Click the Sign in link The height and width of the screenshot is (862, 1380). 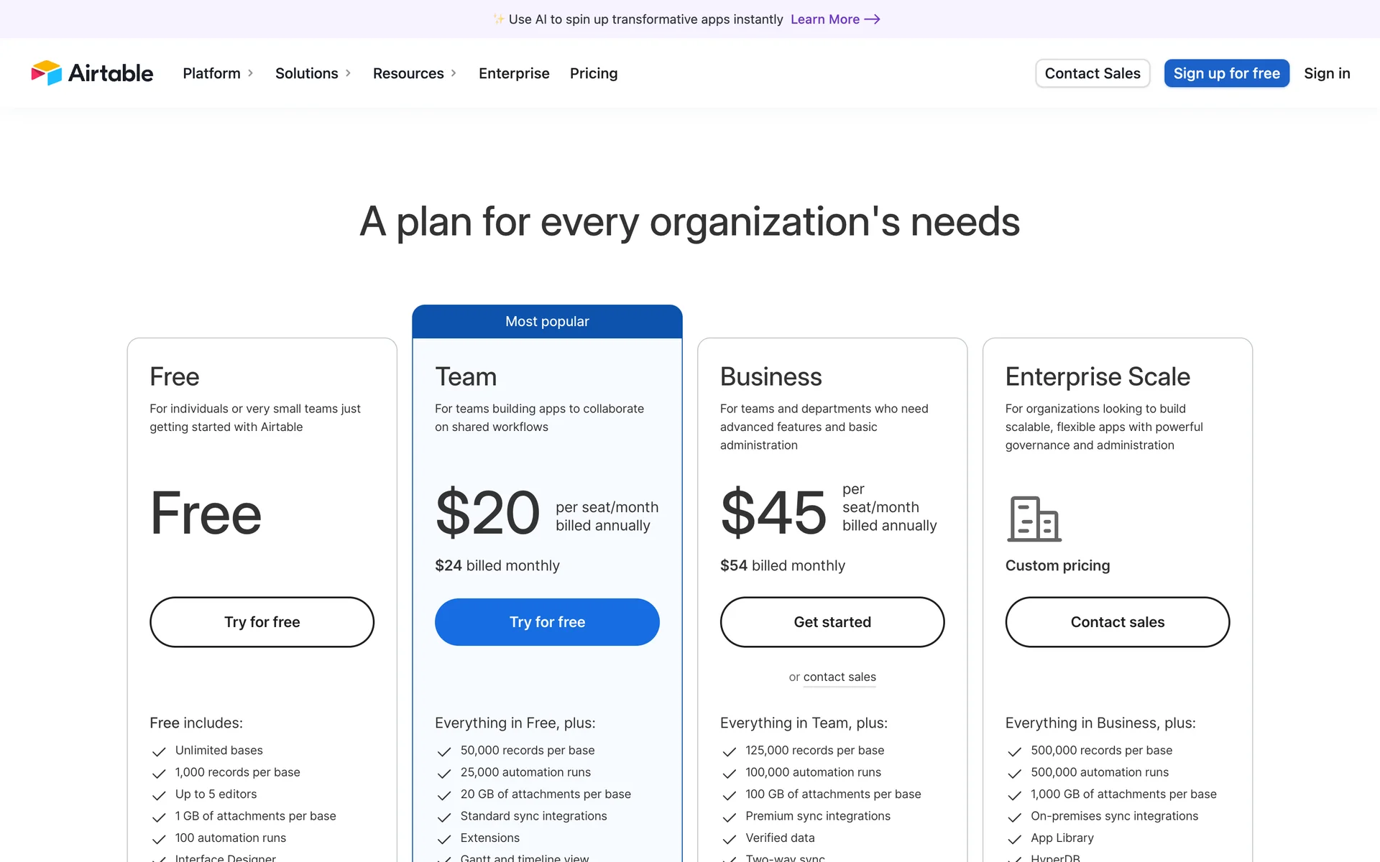tap(1327, 73)
